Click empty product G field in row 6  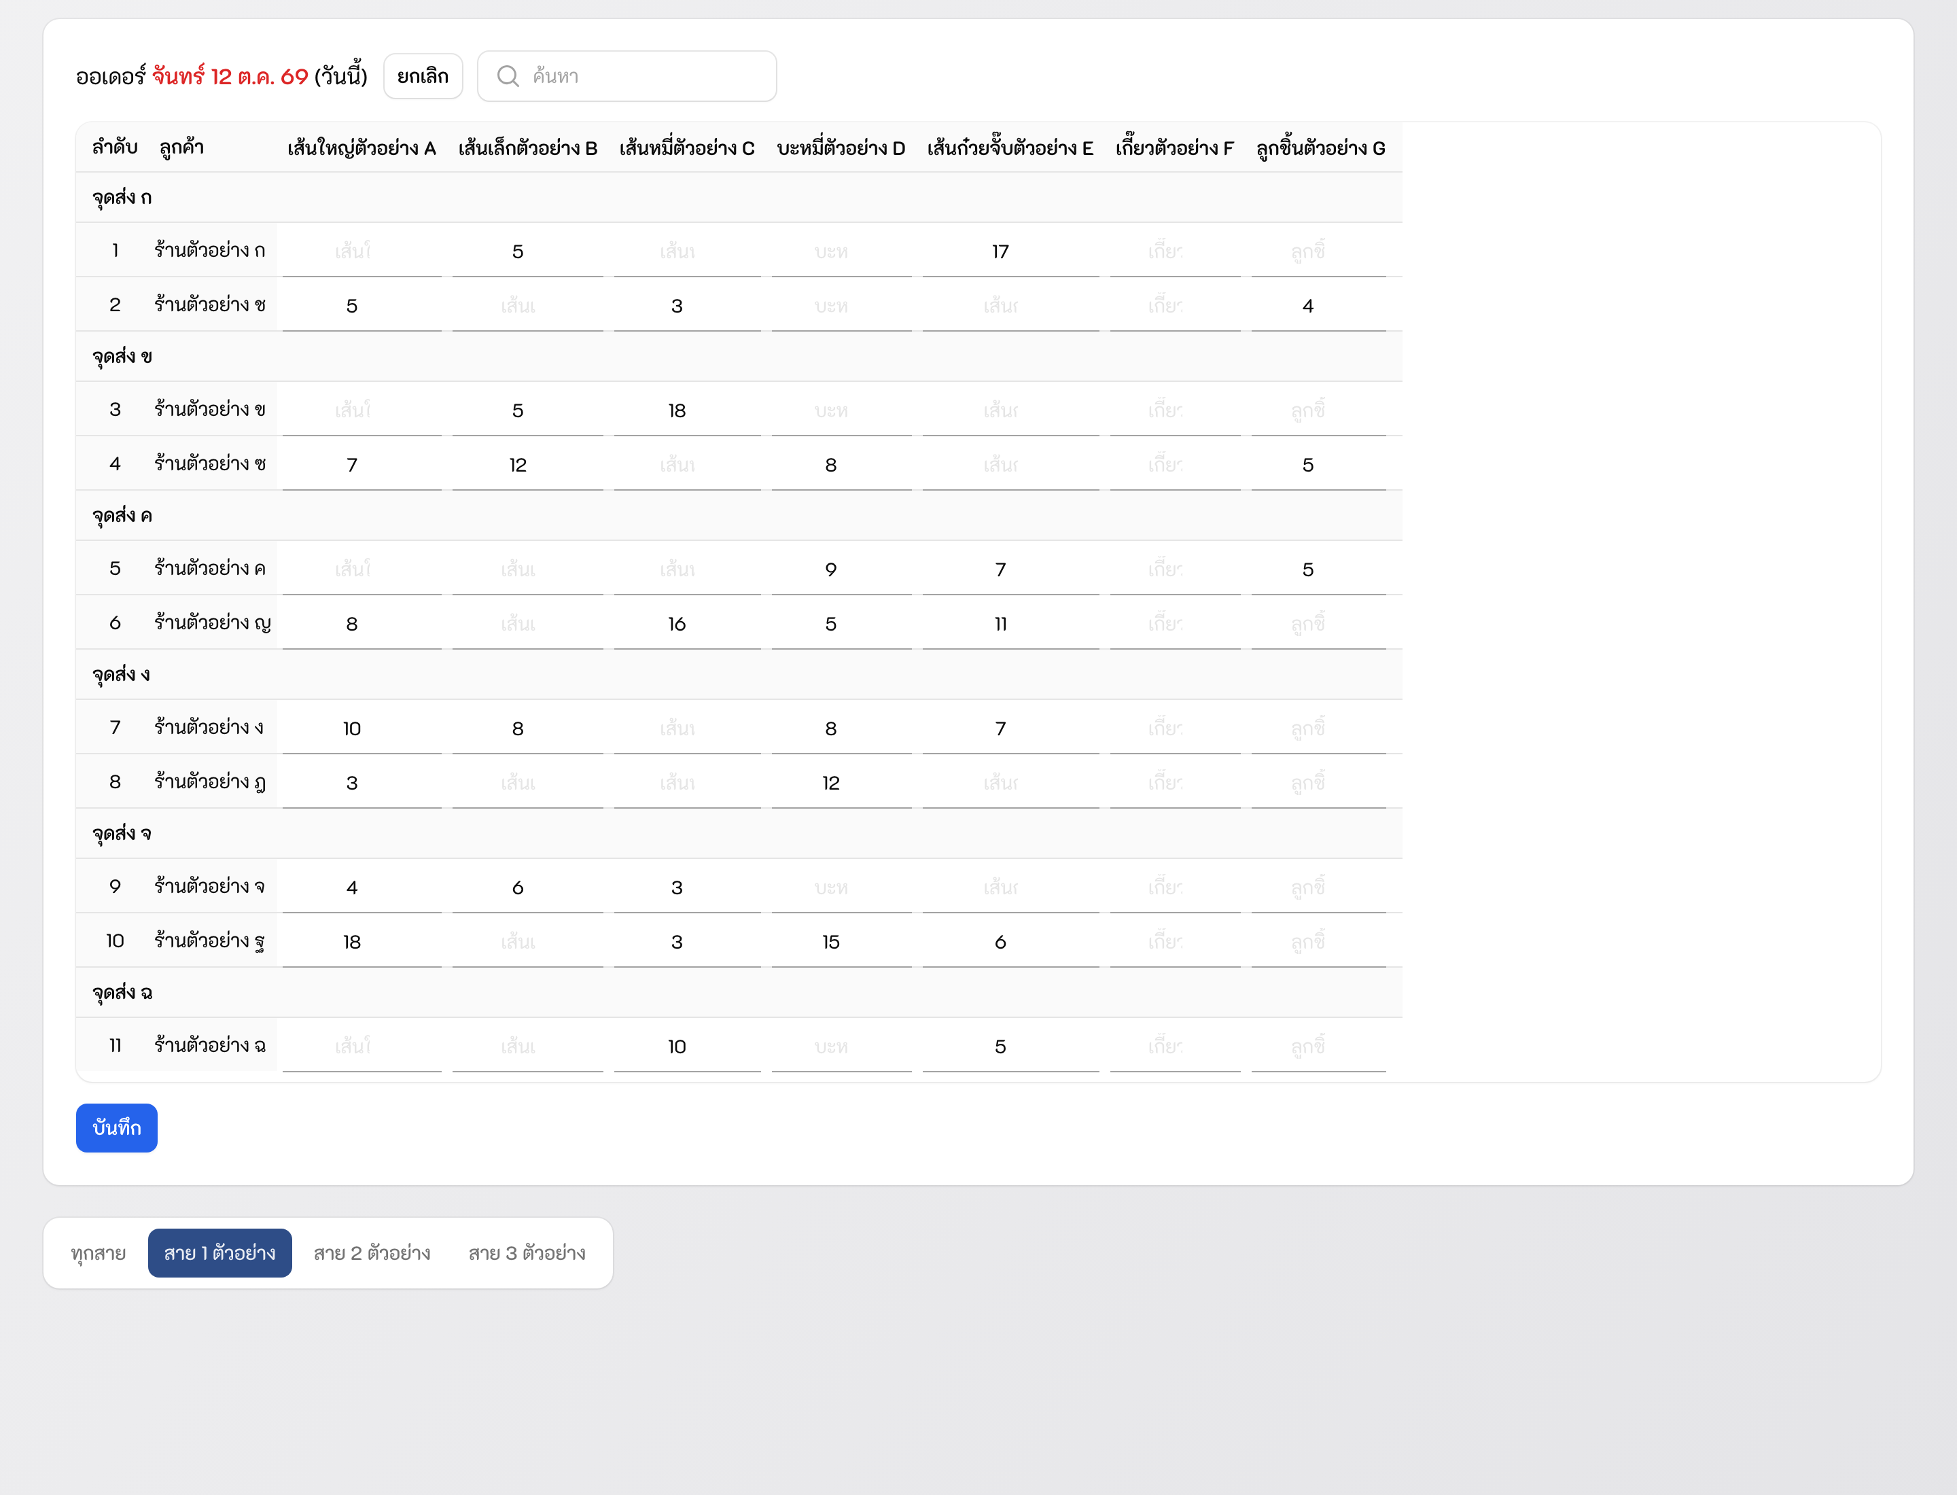click(1318, 624)
